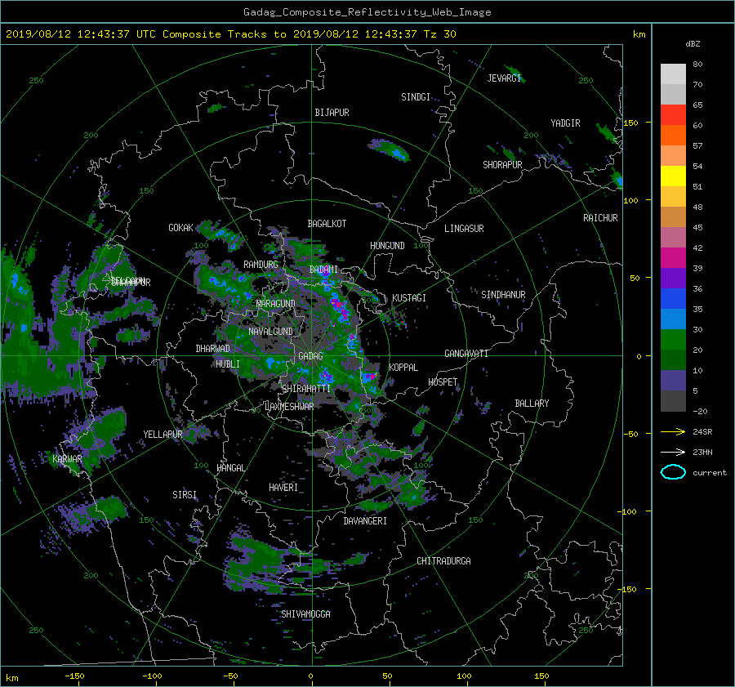The image size is (735, 687).
Task: Select the magenta 42 dBZ color swatch
Action: coord(673,257)
